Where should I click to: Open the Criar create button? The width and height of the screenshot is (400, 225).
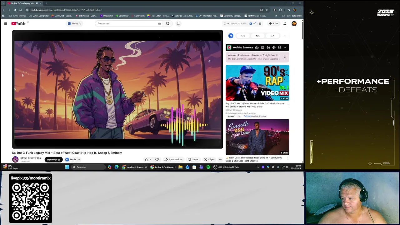[273, 23]
